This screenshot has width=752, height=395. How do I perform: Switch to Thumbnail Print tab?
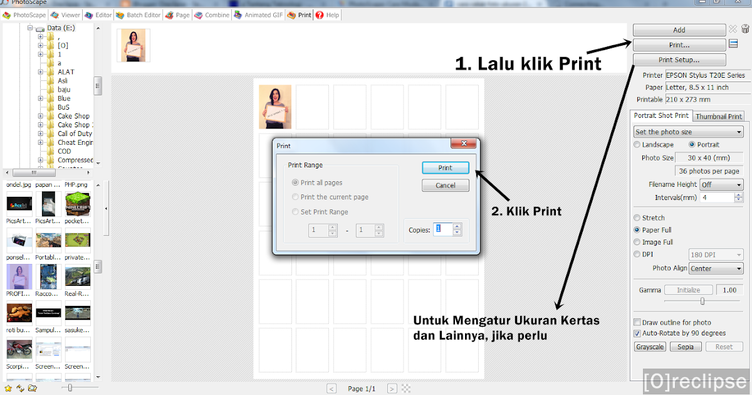[x=718, y=116]
